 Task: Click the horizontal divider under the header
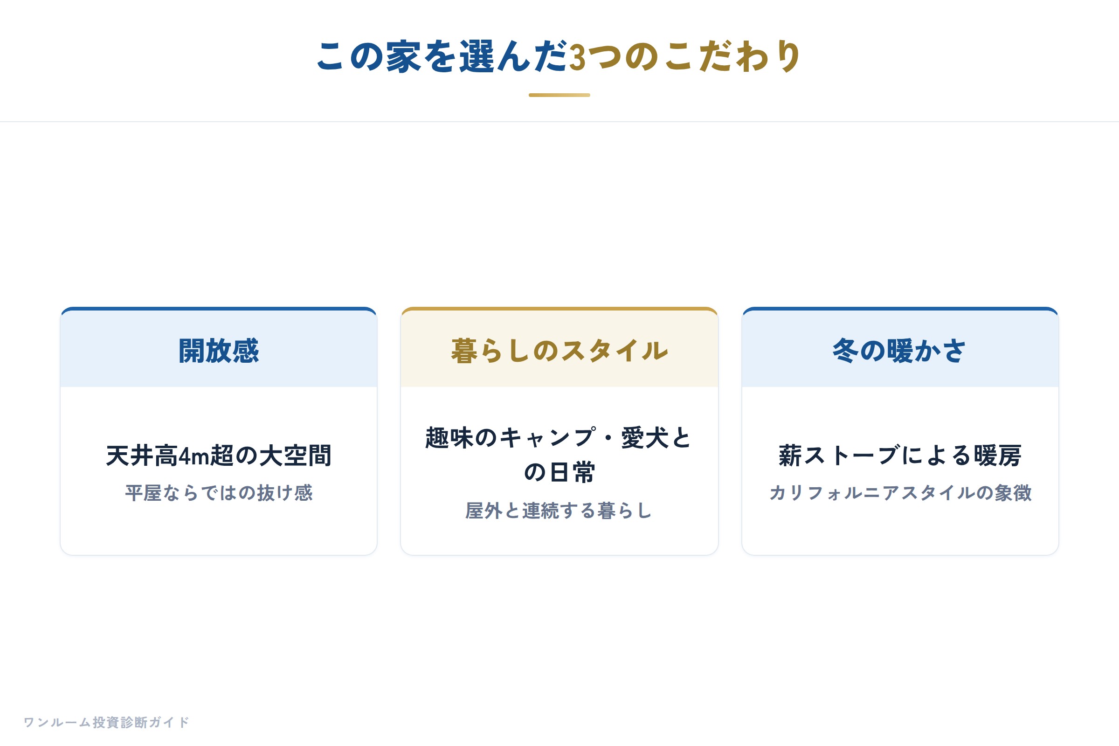pos(559,122)
